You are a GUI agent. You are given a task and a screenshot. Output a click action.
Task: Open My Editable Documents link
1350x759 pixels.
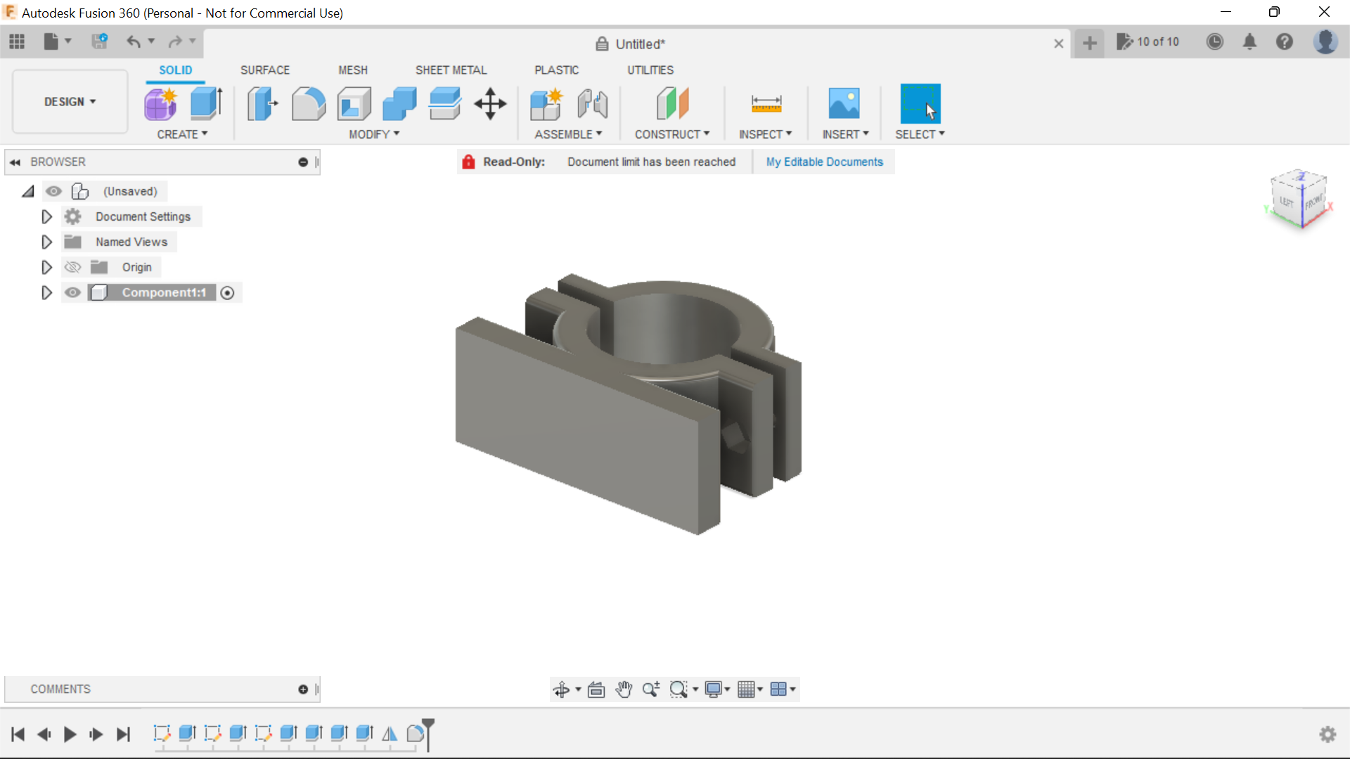coord(824,162)
